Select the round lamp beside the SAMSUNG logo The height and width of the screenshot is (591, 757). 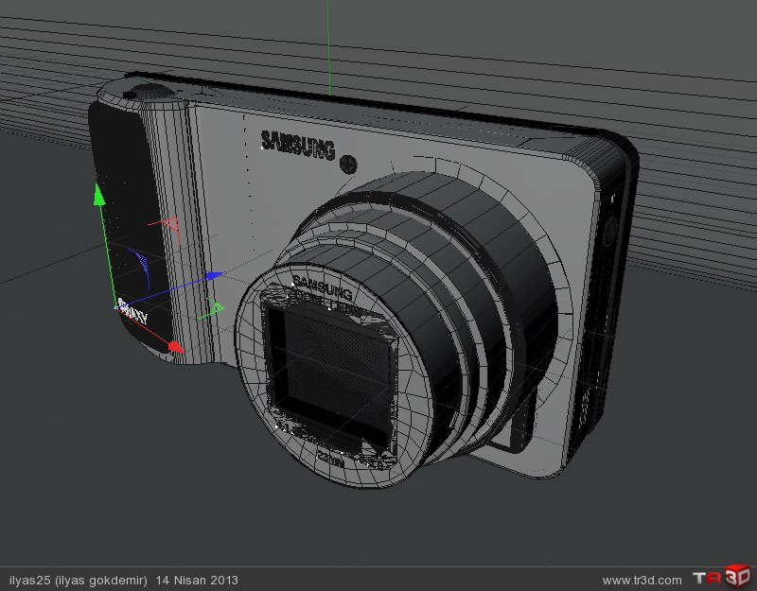348,164
